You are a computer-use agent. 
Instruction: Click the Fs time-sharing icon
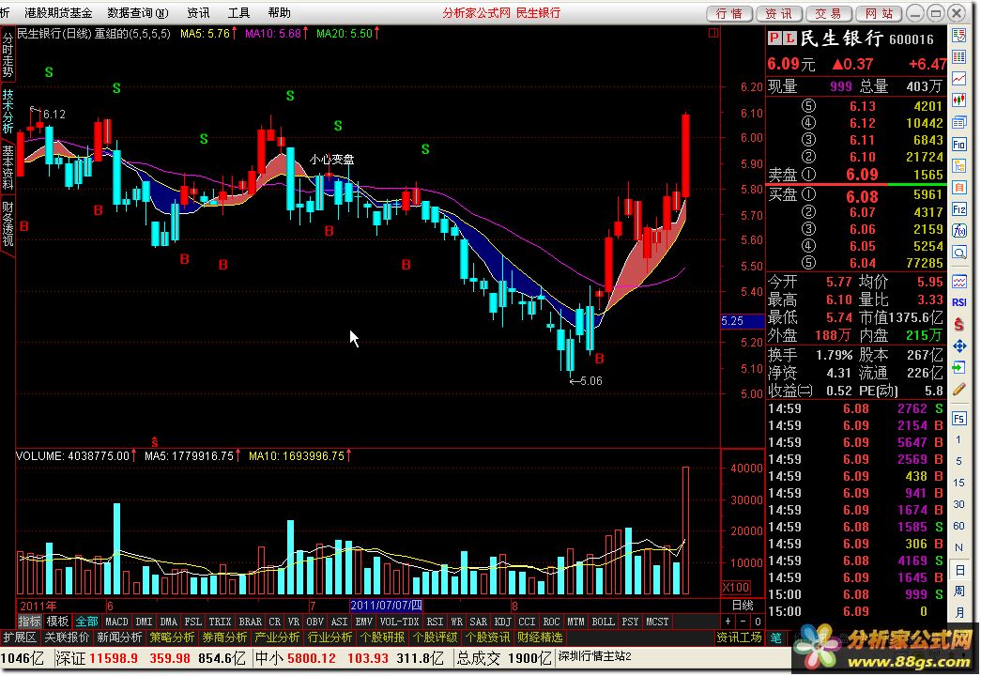[x=959, y=418]
